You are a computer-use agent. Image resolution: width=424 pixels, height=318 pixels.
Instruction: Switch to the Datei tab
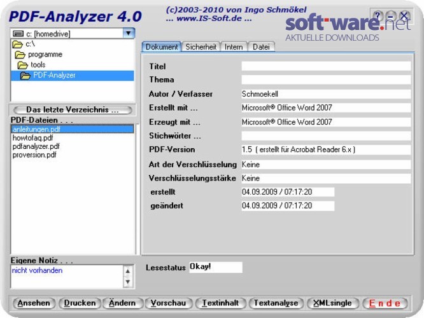[x=261, y=47]
